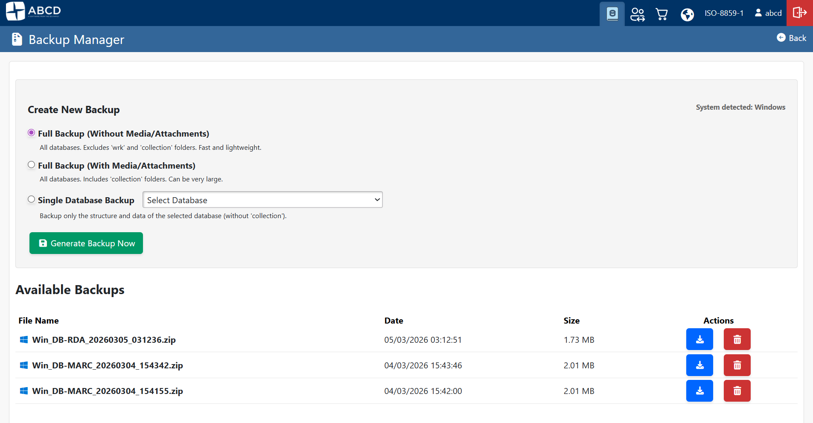Open the users exchange module icon
Viewport: 813px width, 423px height.
[x=637, y=13]
